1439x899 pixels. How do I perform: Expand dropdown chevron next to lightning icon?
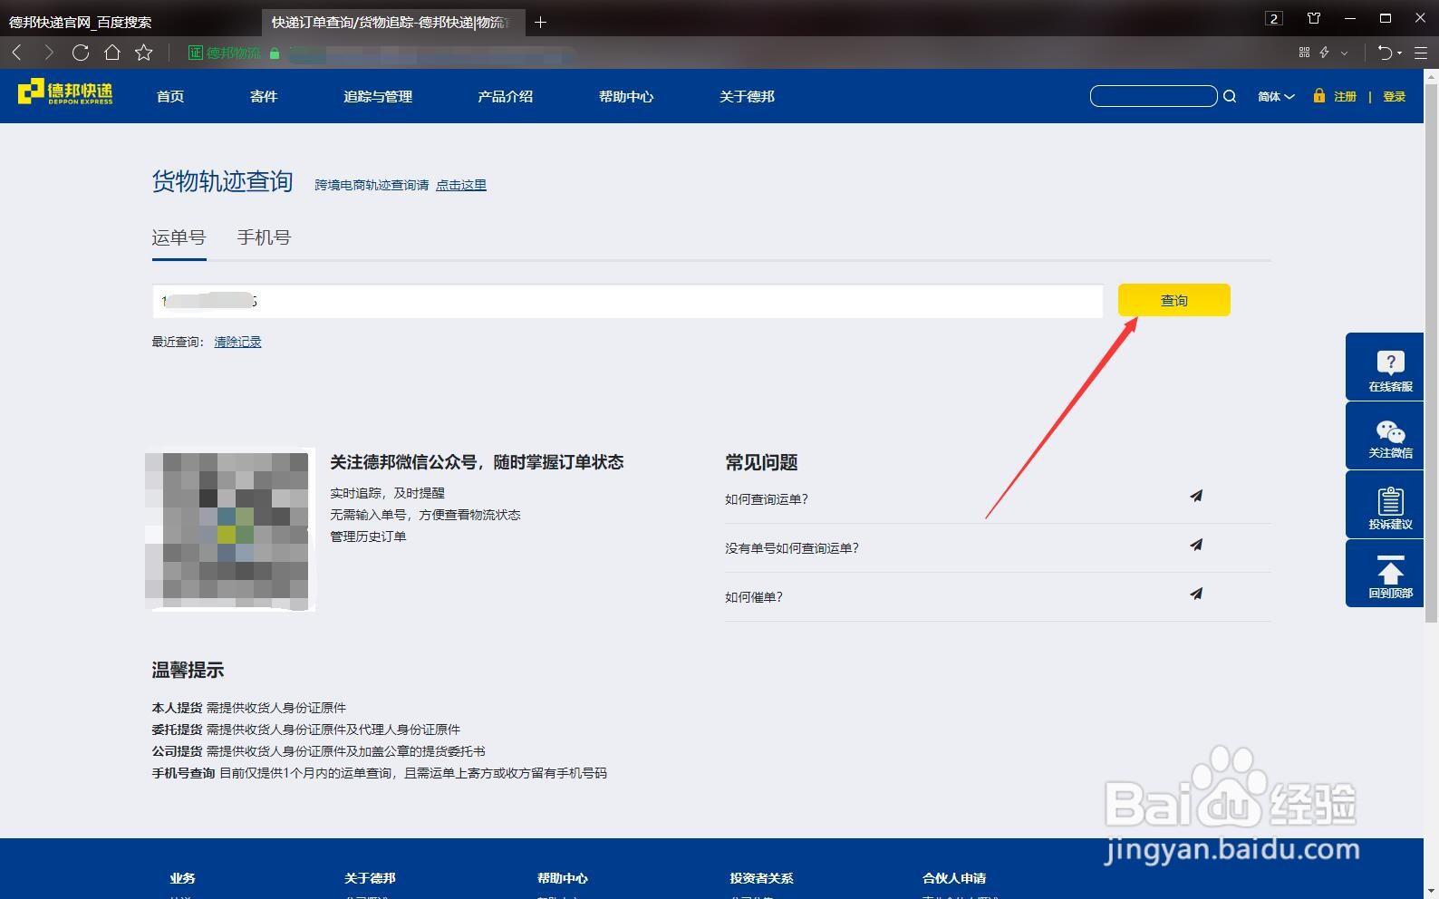coord(1345,53)
